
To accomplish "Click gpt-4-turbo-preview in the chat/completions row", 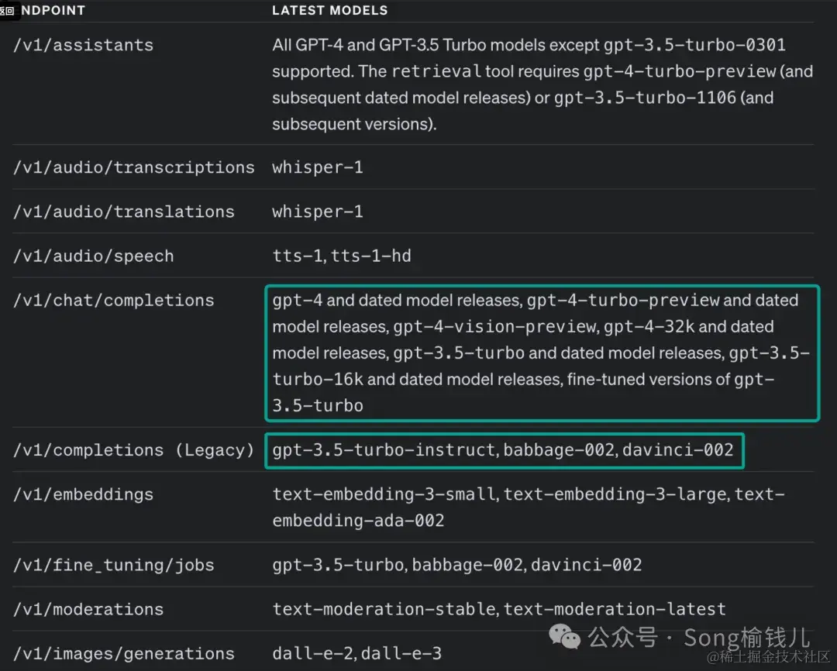I will tap(623, 300).
